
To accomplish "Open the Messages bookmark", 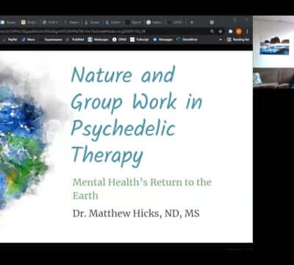I will click(162, 39).
